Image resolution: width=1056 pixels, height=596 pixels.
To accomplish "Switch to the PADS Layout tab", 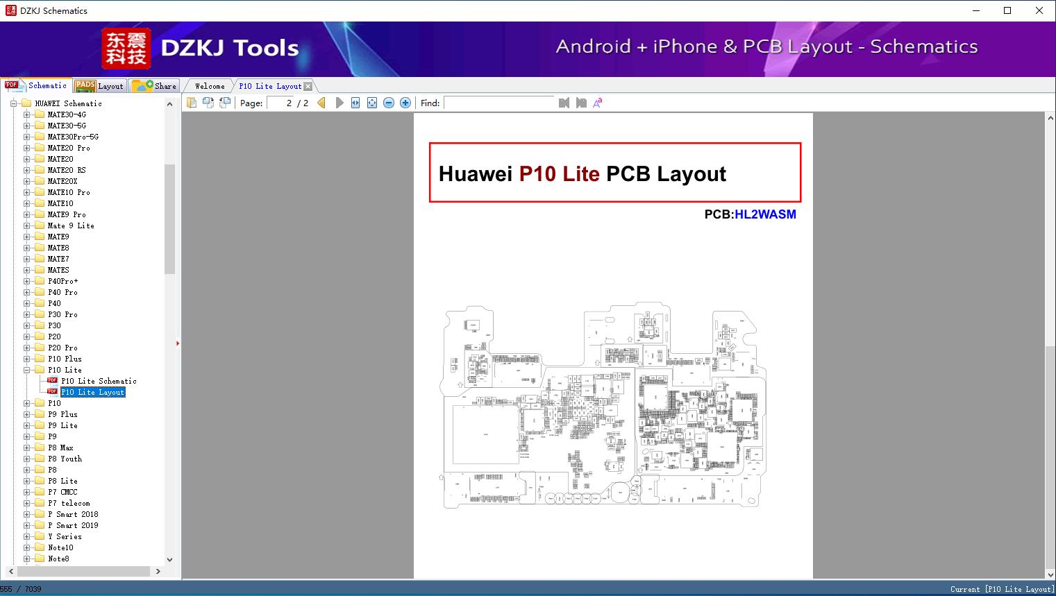I will [100, 85].
